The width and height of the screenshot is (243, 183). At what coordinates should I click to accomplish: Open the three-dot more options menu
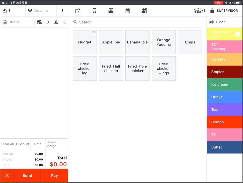pos(62,11)
